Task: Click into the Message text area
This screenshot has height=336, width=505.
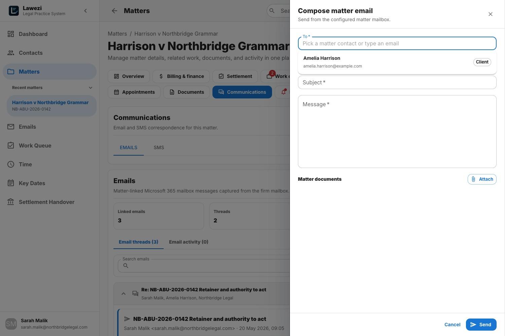Action: click(397, 131)
